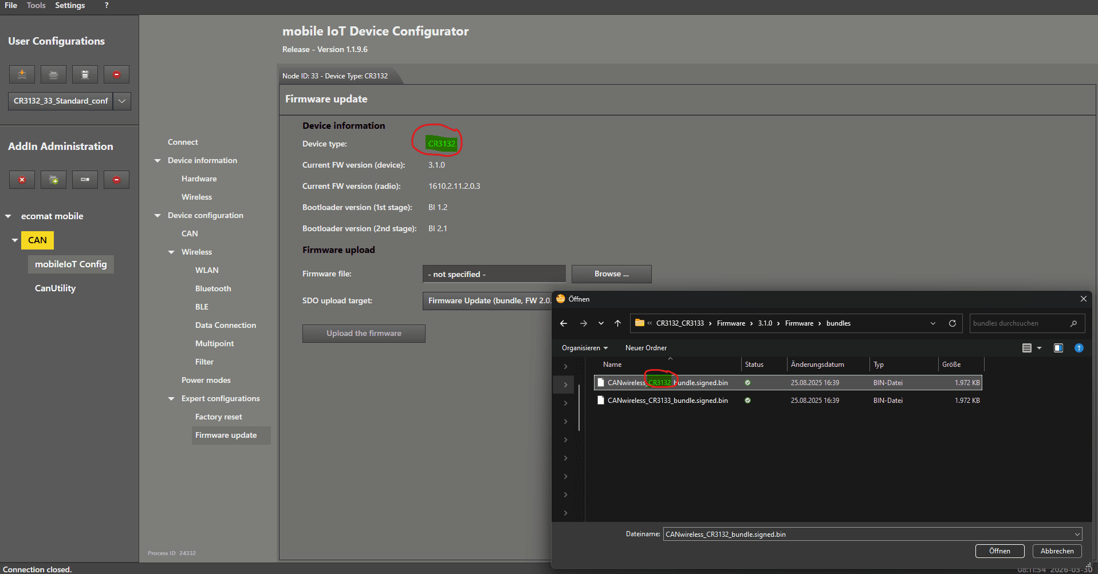Open the Organisieren dropdown menu
1098x574 pixels.
[x=584, y=348]
